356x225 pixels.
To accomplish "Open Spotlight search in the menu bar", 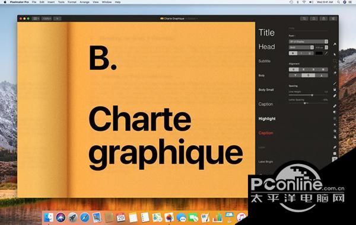I will (x=338, y=2).
